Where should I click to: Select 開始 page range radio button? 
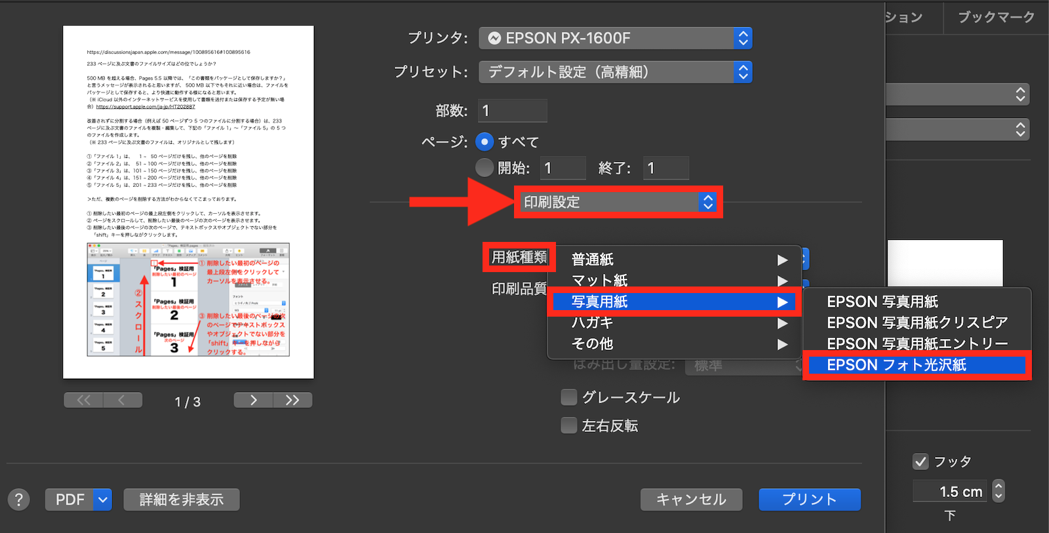tap(485, 168)
